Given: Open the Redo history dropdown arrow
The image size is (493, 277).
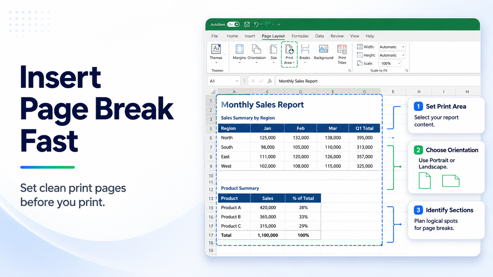Looking at the screenshot, I should [x=273, y=24].
